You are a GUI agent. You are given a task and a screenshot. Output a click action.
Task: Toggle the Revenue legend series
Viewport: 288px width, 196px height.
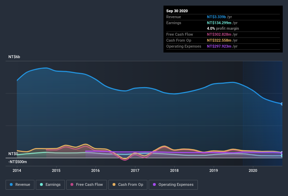coord(20,185)
